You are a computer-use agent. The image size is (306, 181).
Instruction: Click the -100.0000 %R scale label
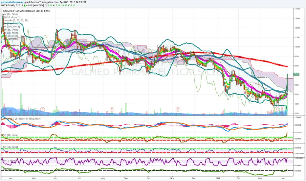[299, 154]
